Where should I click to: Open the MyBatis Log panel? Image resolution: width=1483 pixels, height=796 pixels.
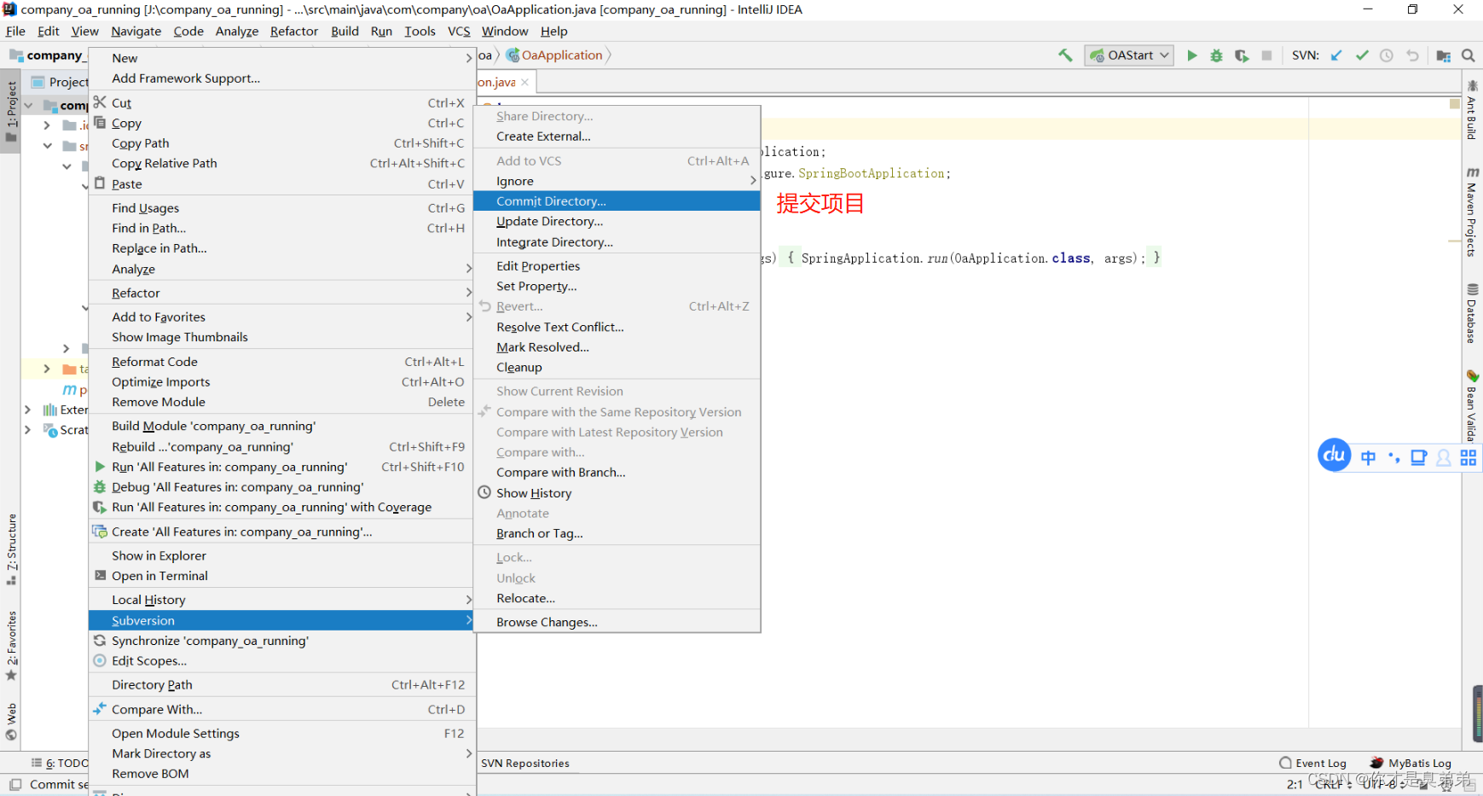pyautogui.click(x=1411, y=763)
